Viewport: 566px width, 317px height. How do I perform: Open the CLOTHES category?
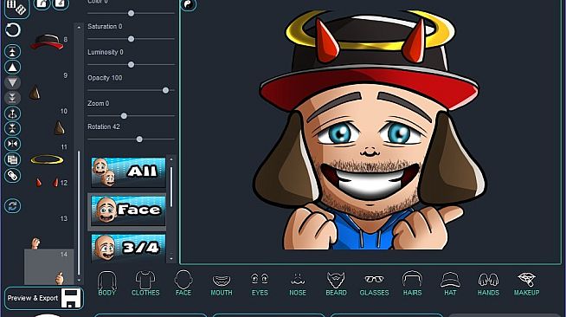tap(145, 284)
